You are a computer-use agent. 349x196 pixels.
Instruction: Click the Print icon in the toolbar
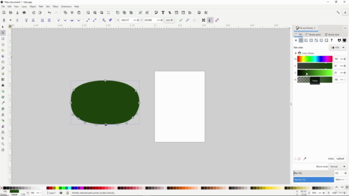24,13
